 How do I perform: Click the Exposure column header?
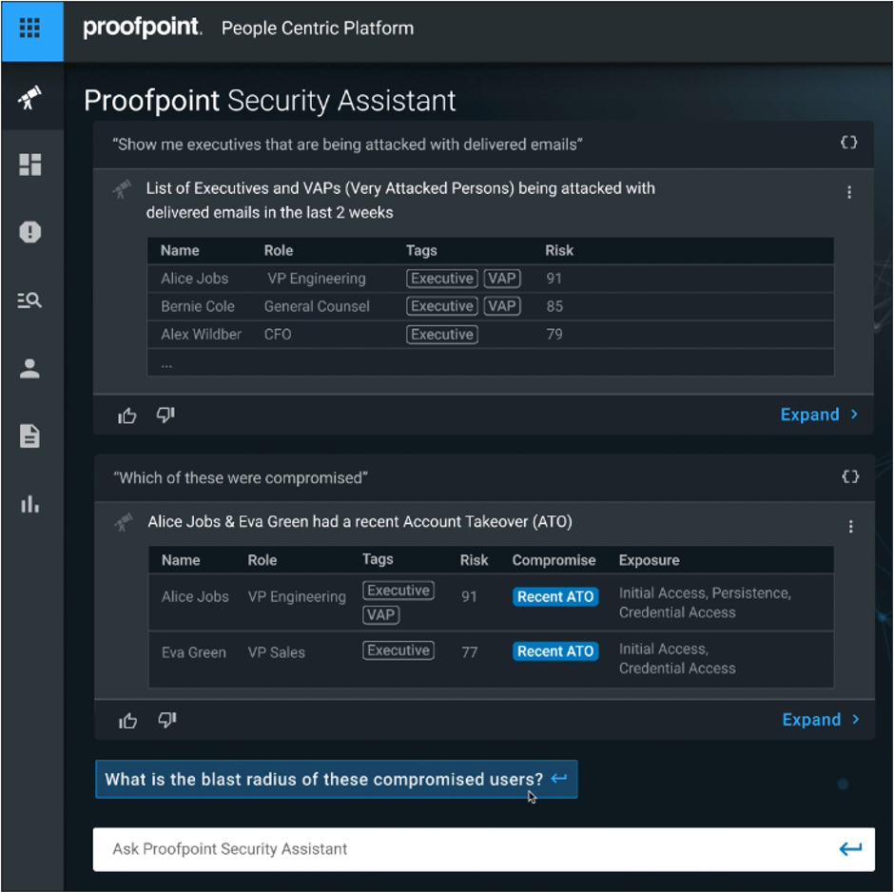[x=649, y=560]
